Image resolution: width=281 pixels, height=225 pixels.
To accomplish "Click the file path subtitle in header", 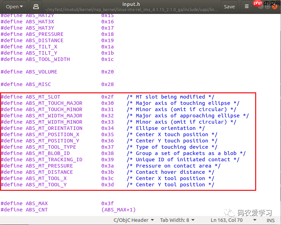I will (131, 10).
